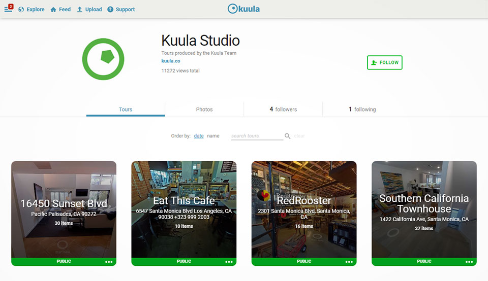Image resolution: width=488 pixels, height=281 pixels.
Task: Click PUBLIC label on Southern California Townhouse card
Action: [424, 261]
